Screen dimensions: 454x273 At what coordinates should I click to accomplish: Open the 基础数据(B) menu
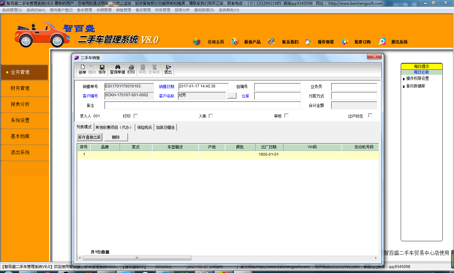click(x=204, y=10)
